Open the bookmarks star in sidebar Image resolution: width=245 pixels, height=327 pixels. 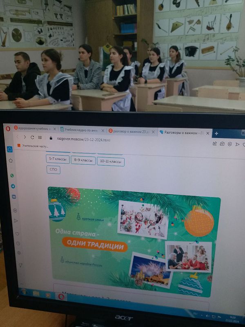point(11,161)
